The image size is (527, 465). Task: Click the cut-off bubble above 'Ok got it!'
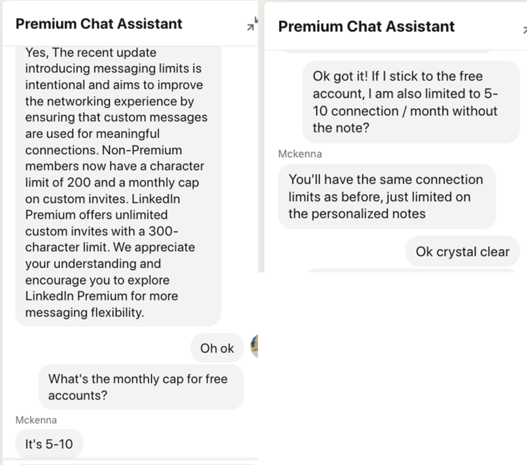pos(386,52)
